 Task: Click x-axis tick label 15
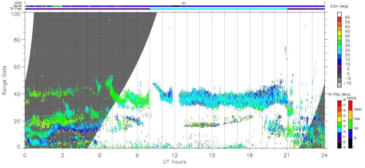pos(212,155)
